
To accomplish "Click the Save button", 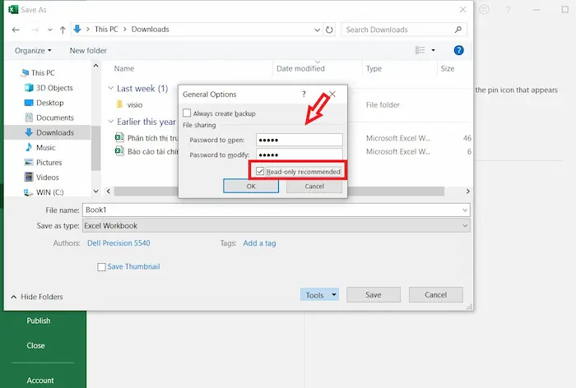I will pos(374,295).
